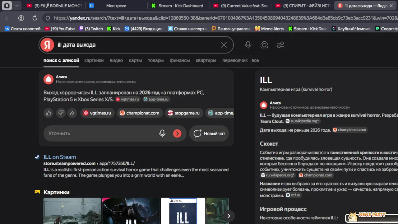398x224 pixels.
Task: Open ru.wikipedia.org citation after Team Clout
Action: pyautogui.click(x=303, y=121)
